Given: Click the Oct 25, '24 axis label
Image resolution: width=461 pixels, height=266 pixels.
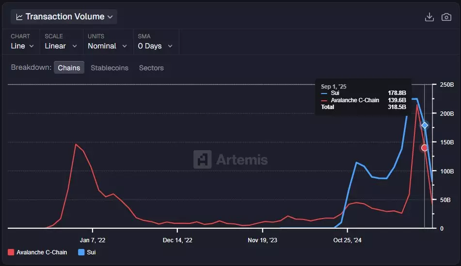Looking at the screenshot, I should tap(348, 240).
